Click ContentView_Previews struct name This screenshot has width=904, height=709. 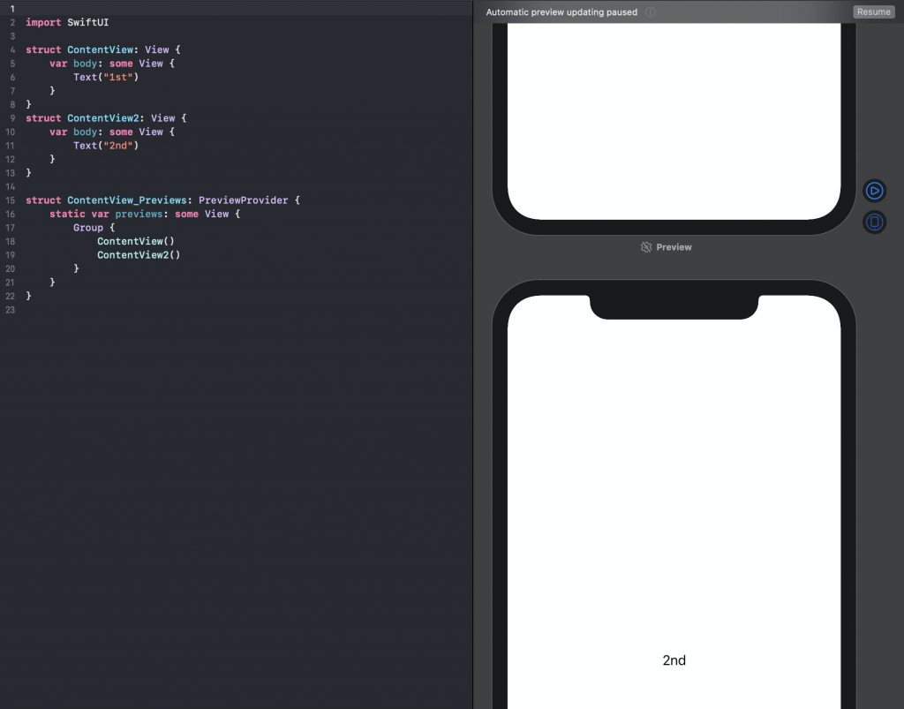(127, 200)
